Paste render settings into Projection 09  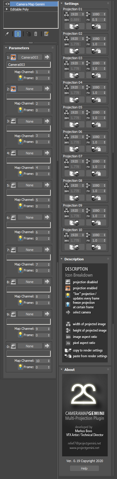(96, 223)
